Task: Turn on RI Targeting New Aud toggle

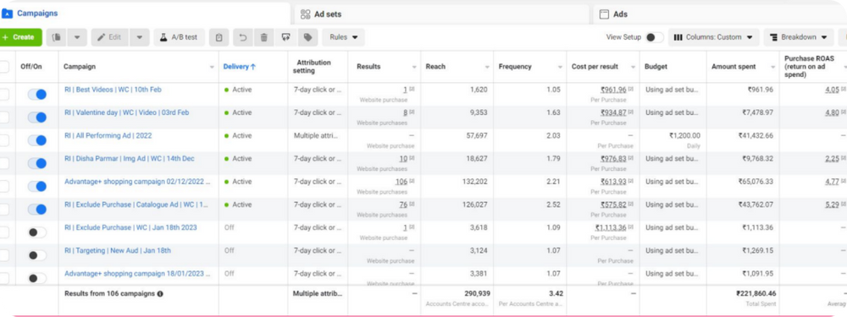Action: click(x=37, y=255)
